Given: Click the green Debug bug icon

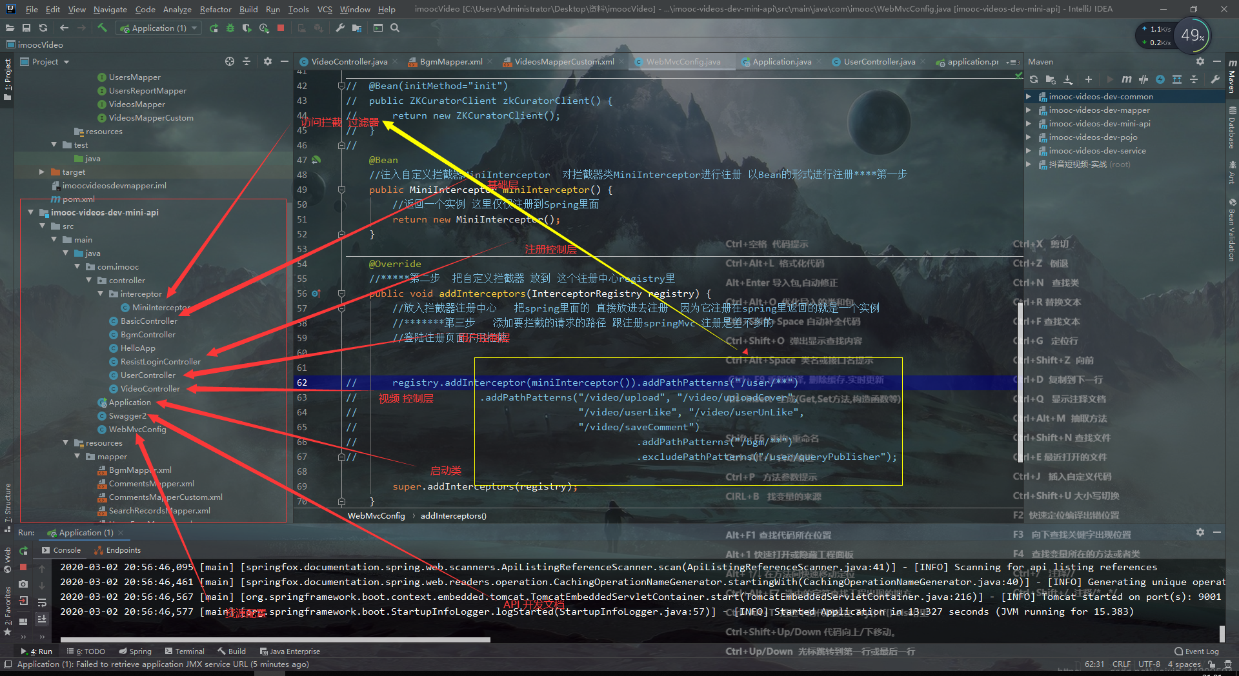Looking at the screenshot, I should (230, 28).
